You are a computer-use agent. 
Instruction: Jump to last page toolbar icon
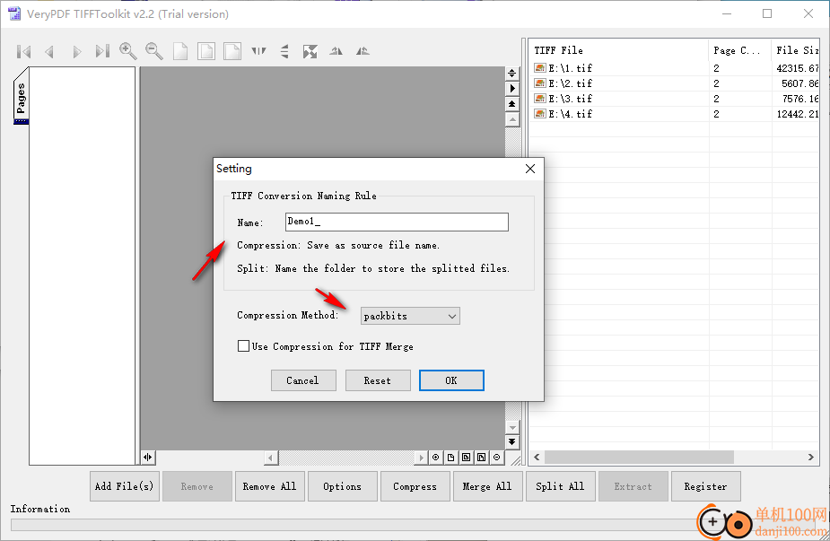point(102,51)
